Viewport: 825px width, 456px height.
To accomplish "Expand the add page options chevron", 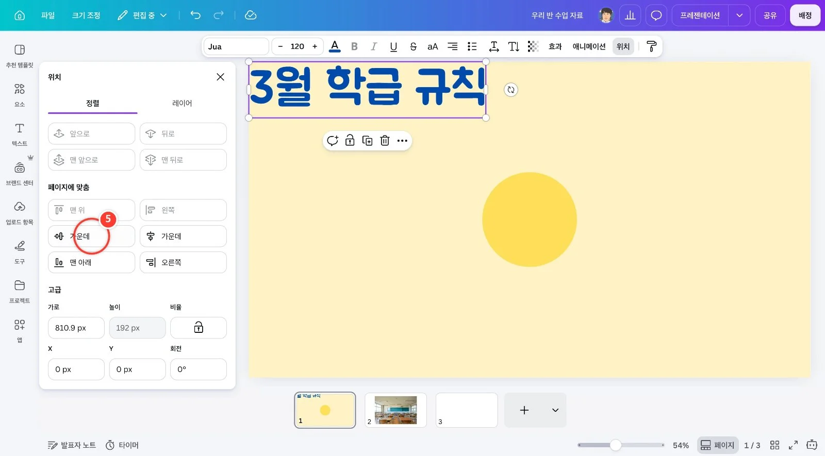I will click(555, 410).
